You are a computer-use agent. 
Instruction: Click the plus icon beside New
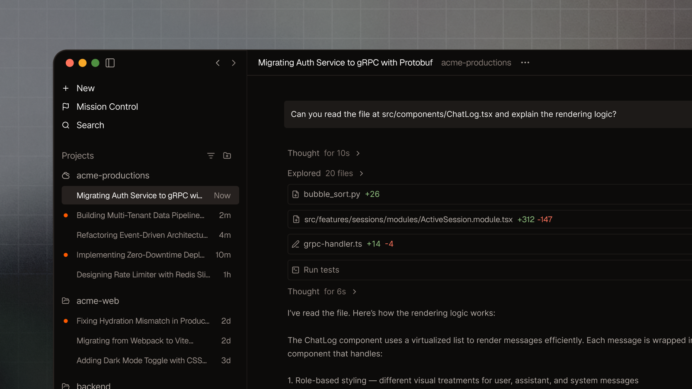[66, 88]
